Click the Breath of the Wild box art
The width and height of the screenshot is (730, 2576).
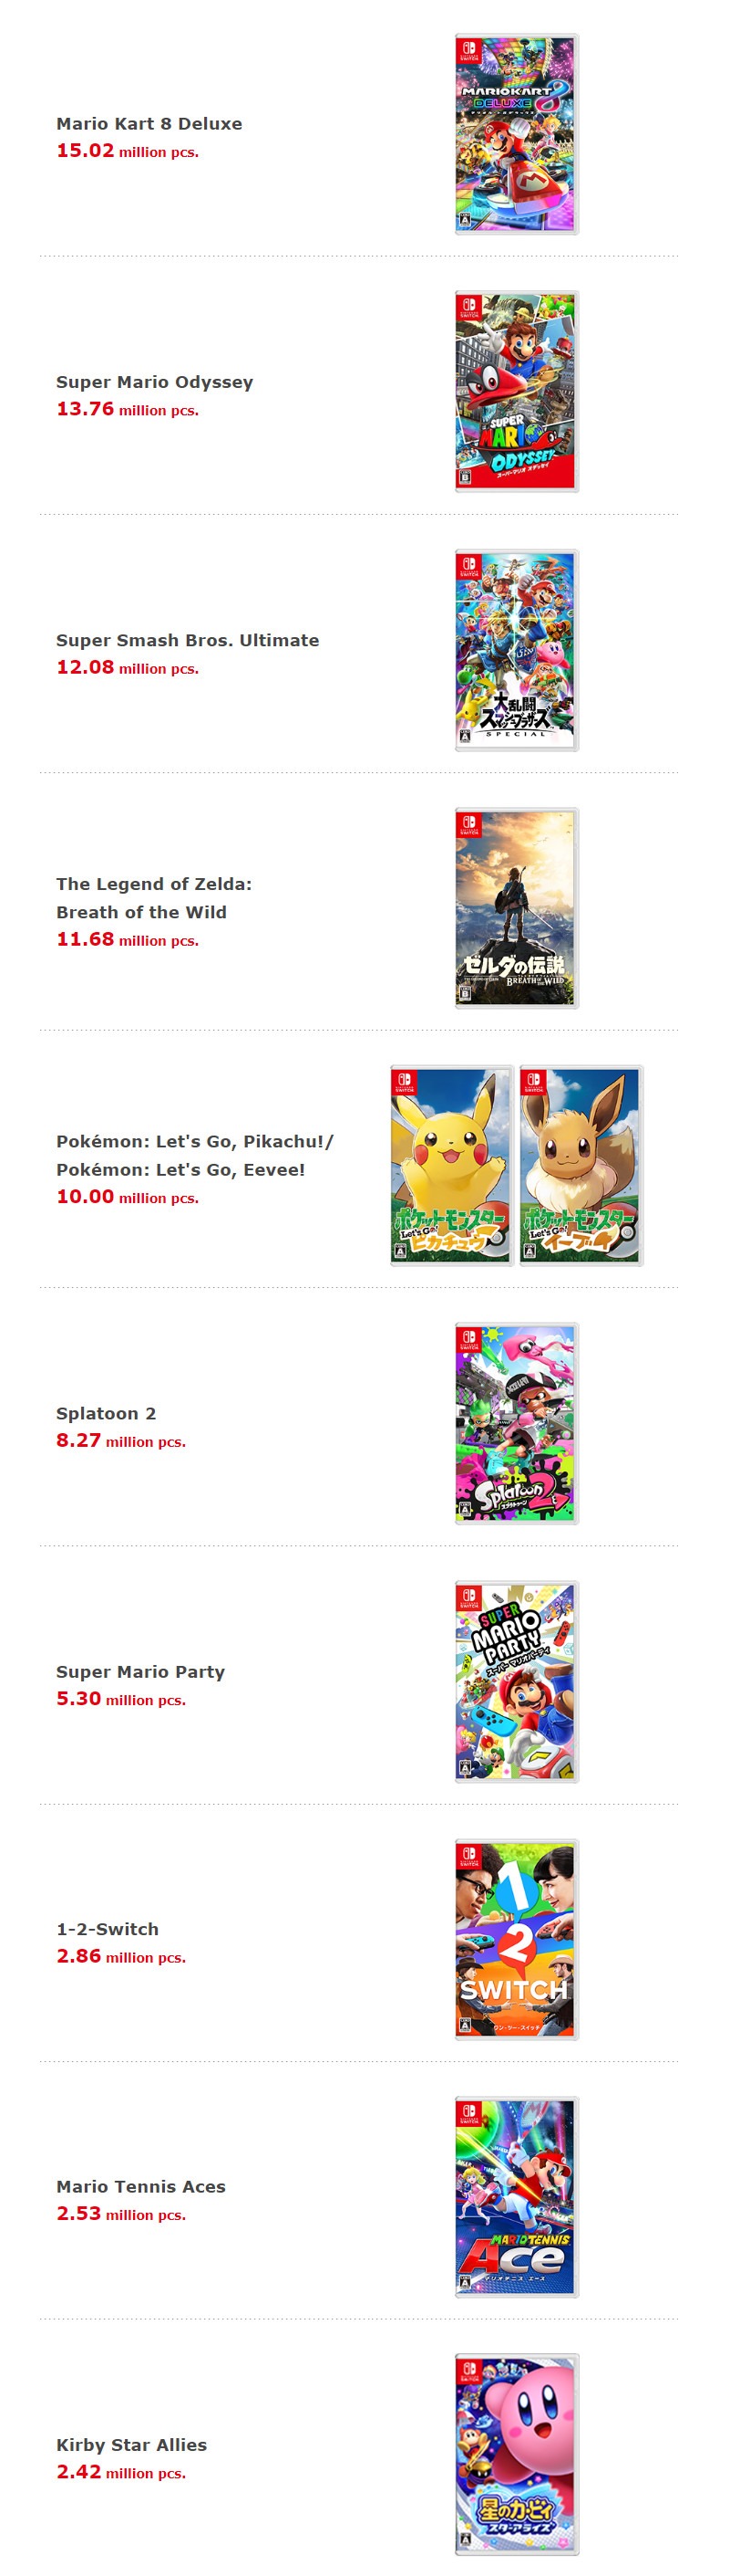click(x=517, y=908)
